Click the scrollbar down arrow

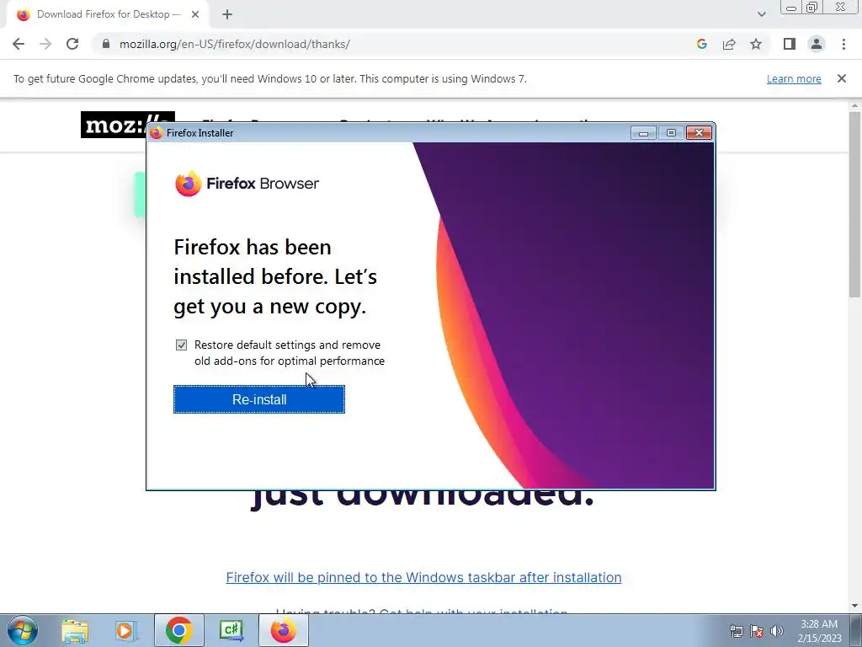click(x=855, y=607)
